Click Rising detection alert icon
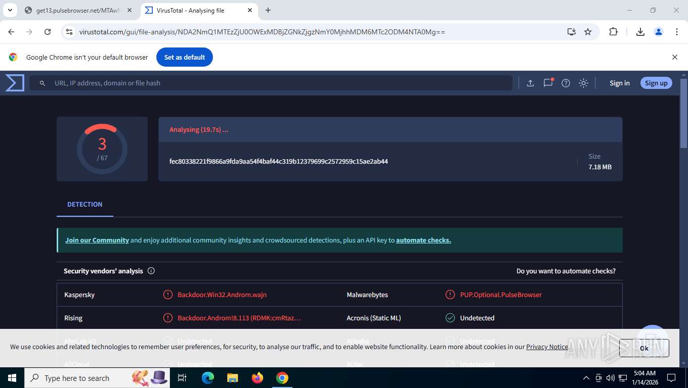 pos(168,318)
